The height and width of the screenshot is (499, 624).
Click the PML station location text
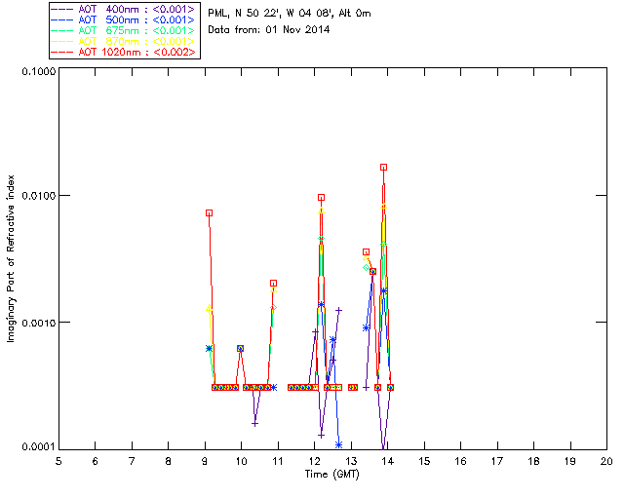(x=290, y=14)
